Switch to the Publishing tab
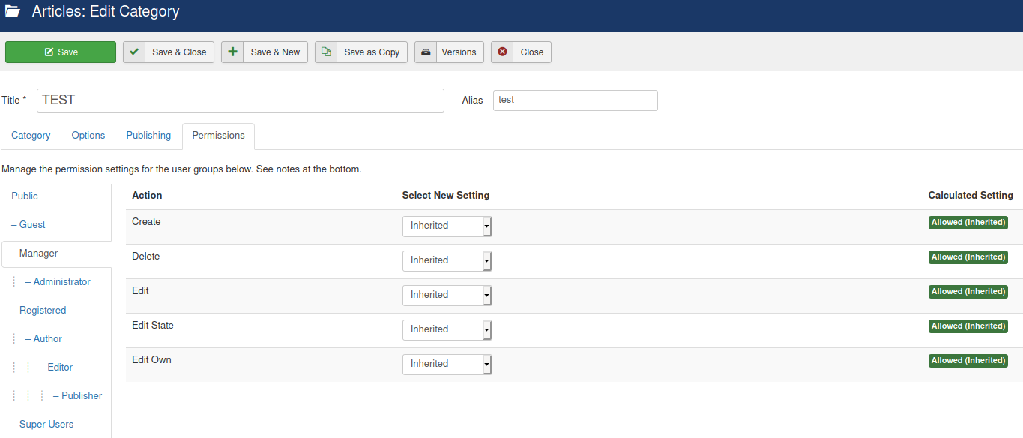This screenshot has height=438, width=1023. click(x=148, y=136)
